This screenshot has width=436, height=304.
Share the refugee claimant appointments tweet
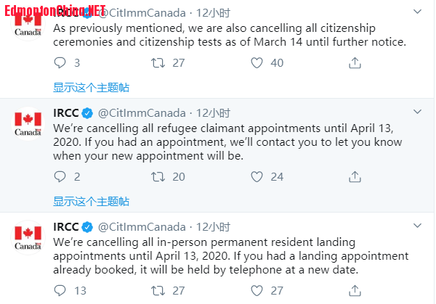pyautogui.click(x=355, y=176)
